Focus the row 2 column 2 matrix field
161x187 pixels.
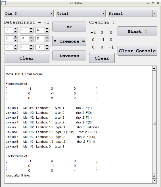pyautogui.click(x=24, y=39)
